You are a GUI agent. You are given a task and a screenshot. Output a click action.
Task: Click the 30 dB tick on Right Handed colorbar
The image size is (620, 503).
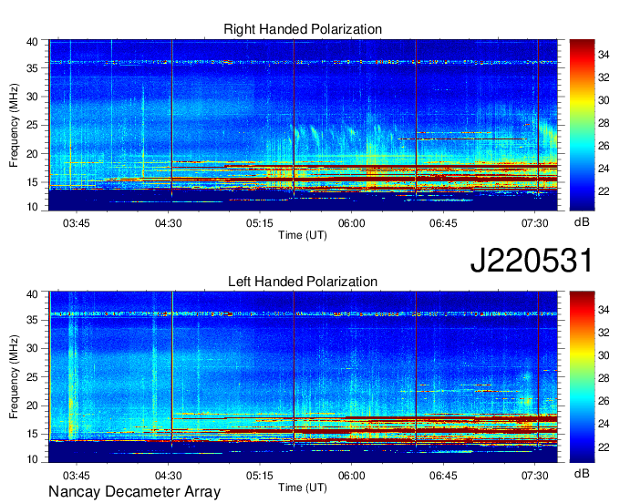tap(604, 100)
